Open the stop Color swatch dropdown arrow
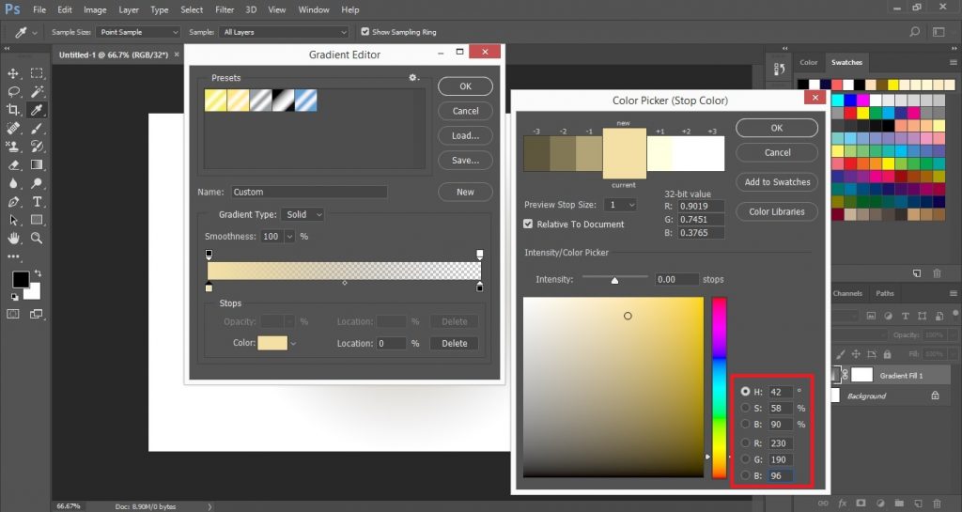 [293, 344]
